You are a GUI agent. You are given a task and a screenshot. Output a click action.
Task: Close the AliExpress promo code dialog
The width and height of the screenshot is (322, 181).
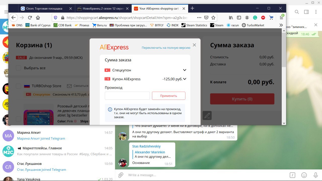(194, 45)
